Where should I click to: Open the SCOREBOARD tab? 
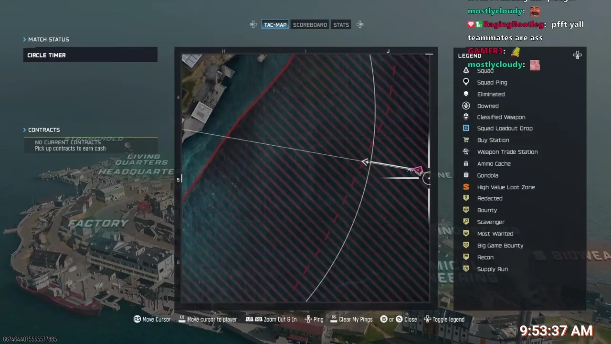click(310, 25)
